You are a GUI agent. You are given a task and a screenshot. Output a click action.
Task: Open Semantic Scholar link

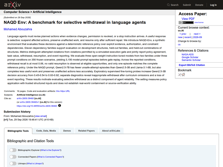(x=191, y=60)
